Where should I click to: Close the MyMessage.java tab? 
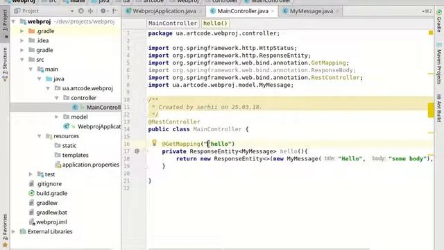point(338,11)
